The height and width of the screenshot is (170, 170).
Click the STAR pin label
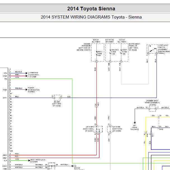click(5, 76)
